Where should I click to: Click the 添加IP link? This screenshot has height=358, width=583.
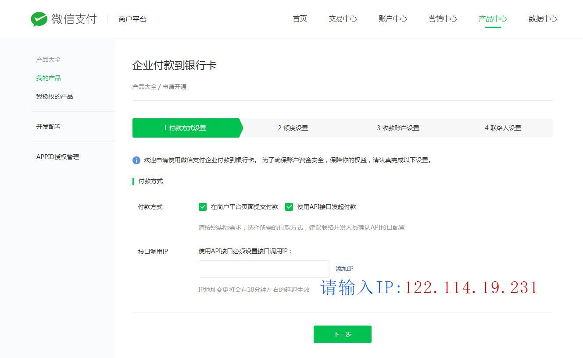pos(344,269)
